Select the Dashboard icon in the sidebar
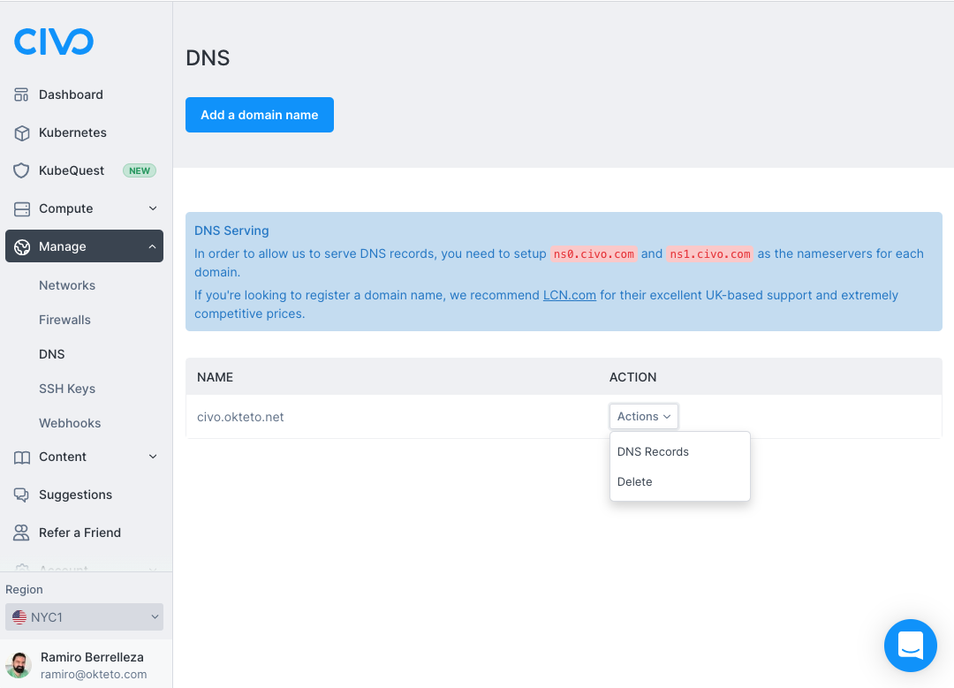Screen dimensions: 954x688 coord(21,95)
